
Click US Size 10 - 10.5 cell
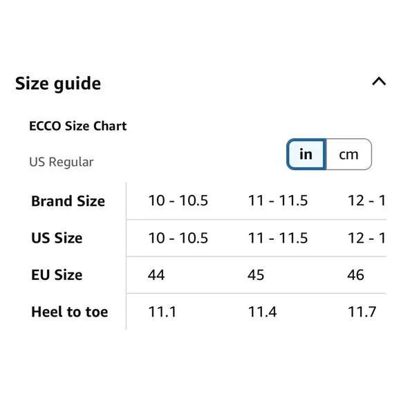click(x=178, y=238)
